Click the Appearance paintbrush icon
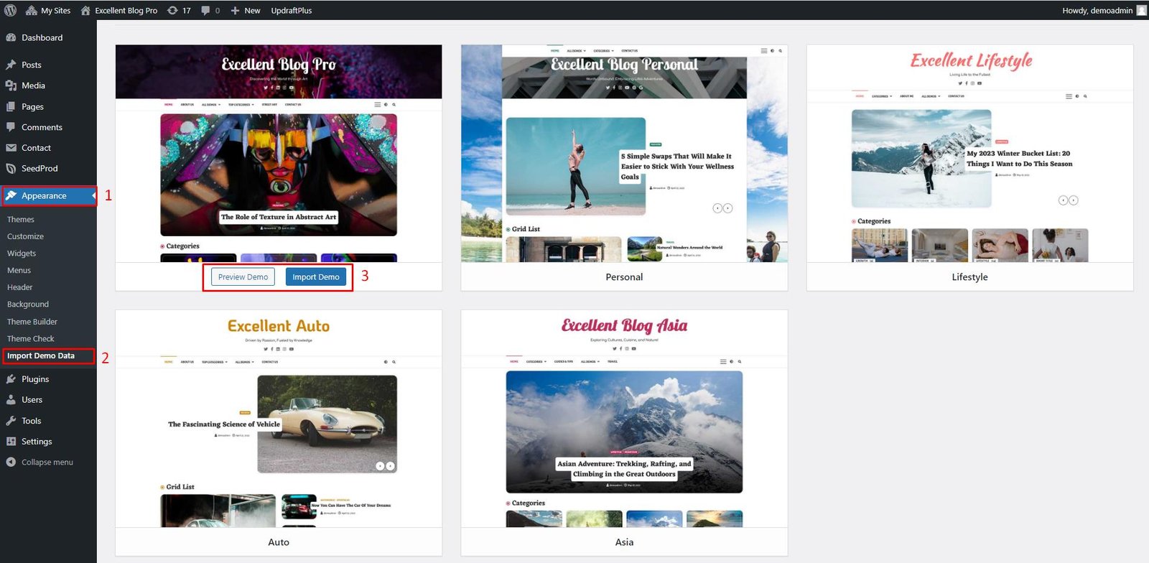The width and height of the screenshot is (1149, 563). [11, 195]
